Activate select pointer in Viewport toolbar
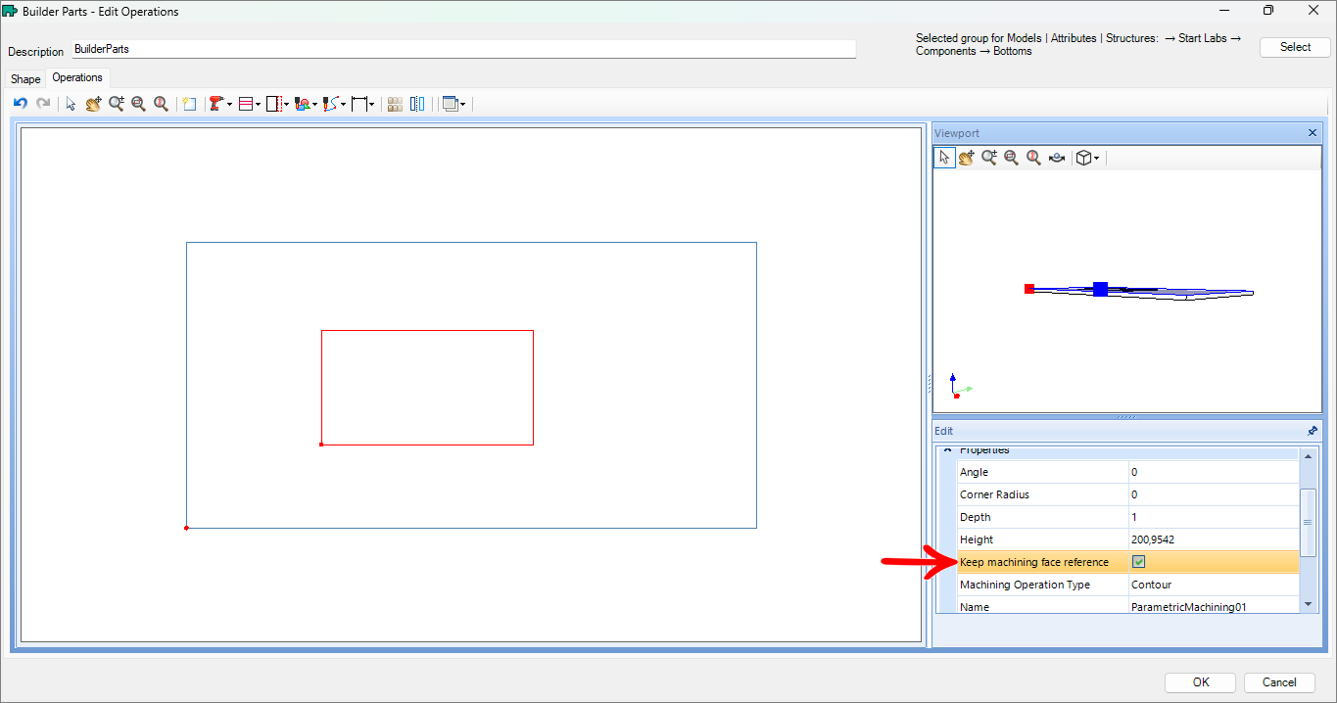The height and width of the screenshot is (703, 1337). tap(944, 157)
